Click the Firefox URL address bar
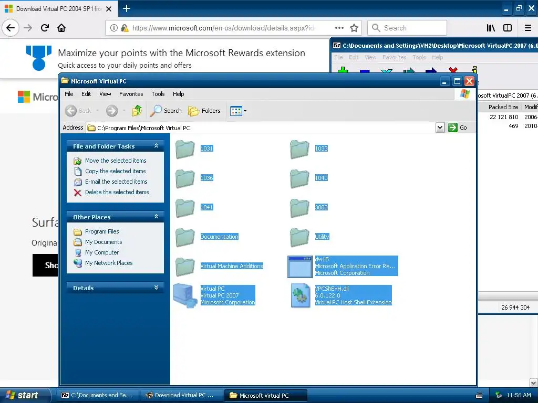 pos(223,28)
